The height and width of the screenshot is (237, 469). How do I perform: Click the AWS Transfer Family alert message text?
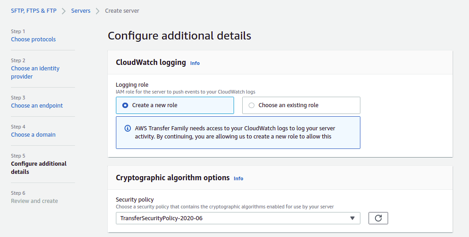pos(235,133)
